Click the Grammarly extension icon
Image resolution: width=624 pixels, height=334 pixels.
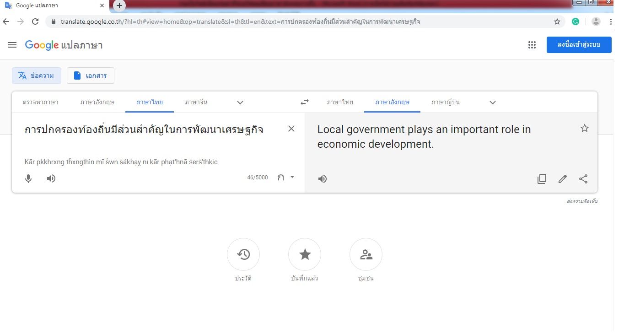(x=576, y=22)
